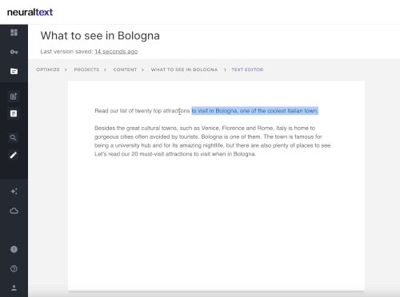Viewport: 400px width, 297px height.
Task: Click the line starting 'gorgeous cities often avoided'
Action: (x=208, y=137)
